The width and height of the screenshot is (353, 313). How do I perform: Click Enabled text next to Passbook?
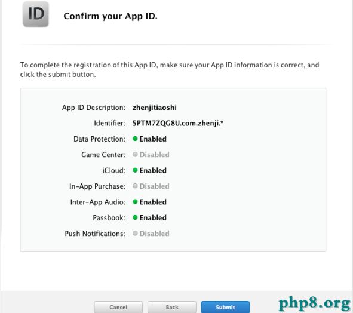[x=153, y=218]
